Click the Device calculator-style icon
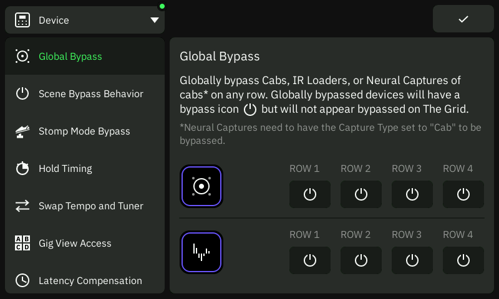Screen dimensions: 499x299 (22, 20)
